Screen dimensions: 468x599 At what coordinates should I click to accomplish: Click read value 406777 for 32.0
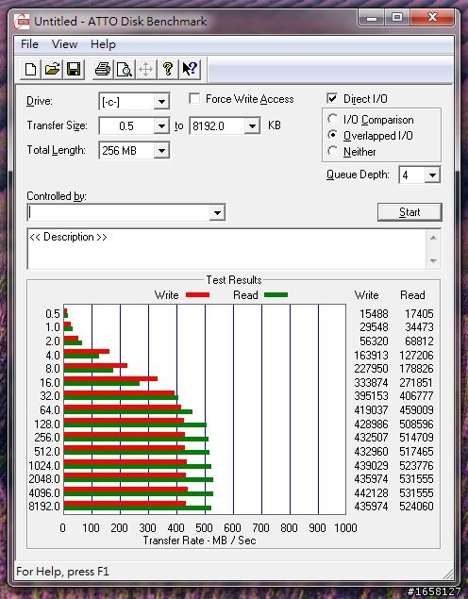(416, 396)
